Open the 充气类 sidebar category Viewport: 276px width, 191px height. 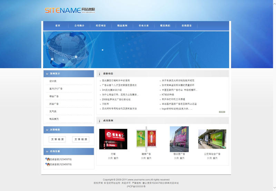pyautogui.click(x=53, y=112)
